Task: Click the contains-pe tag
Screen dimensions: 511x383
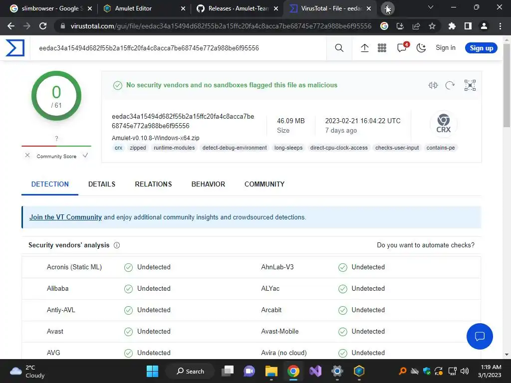Action: [x=441, y=148]
